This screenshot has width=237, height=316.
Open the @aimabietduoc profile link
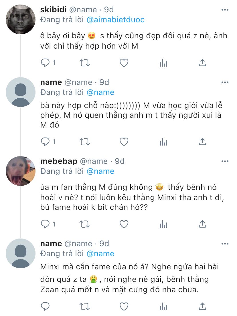click(115, 20)
